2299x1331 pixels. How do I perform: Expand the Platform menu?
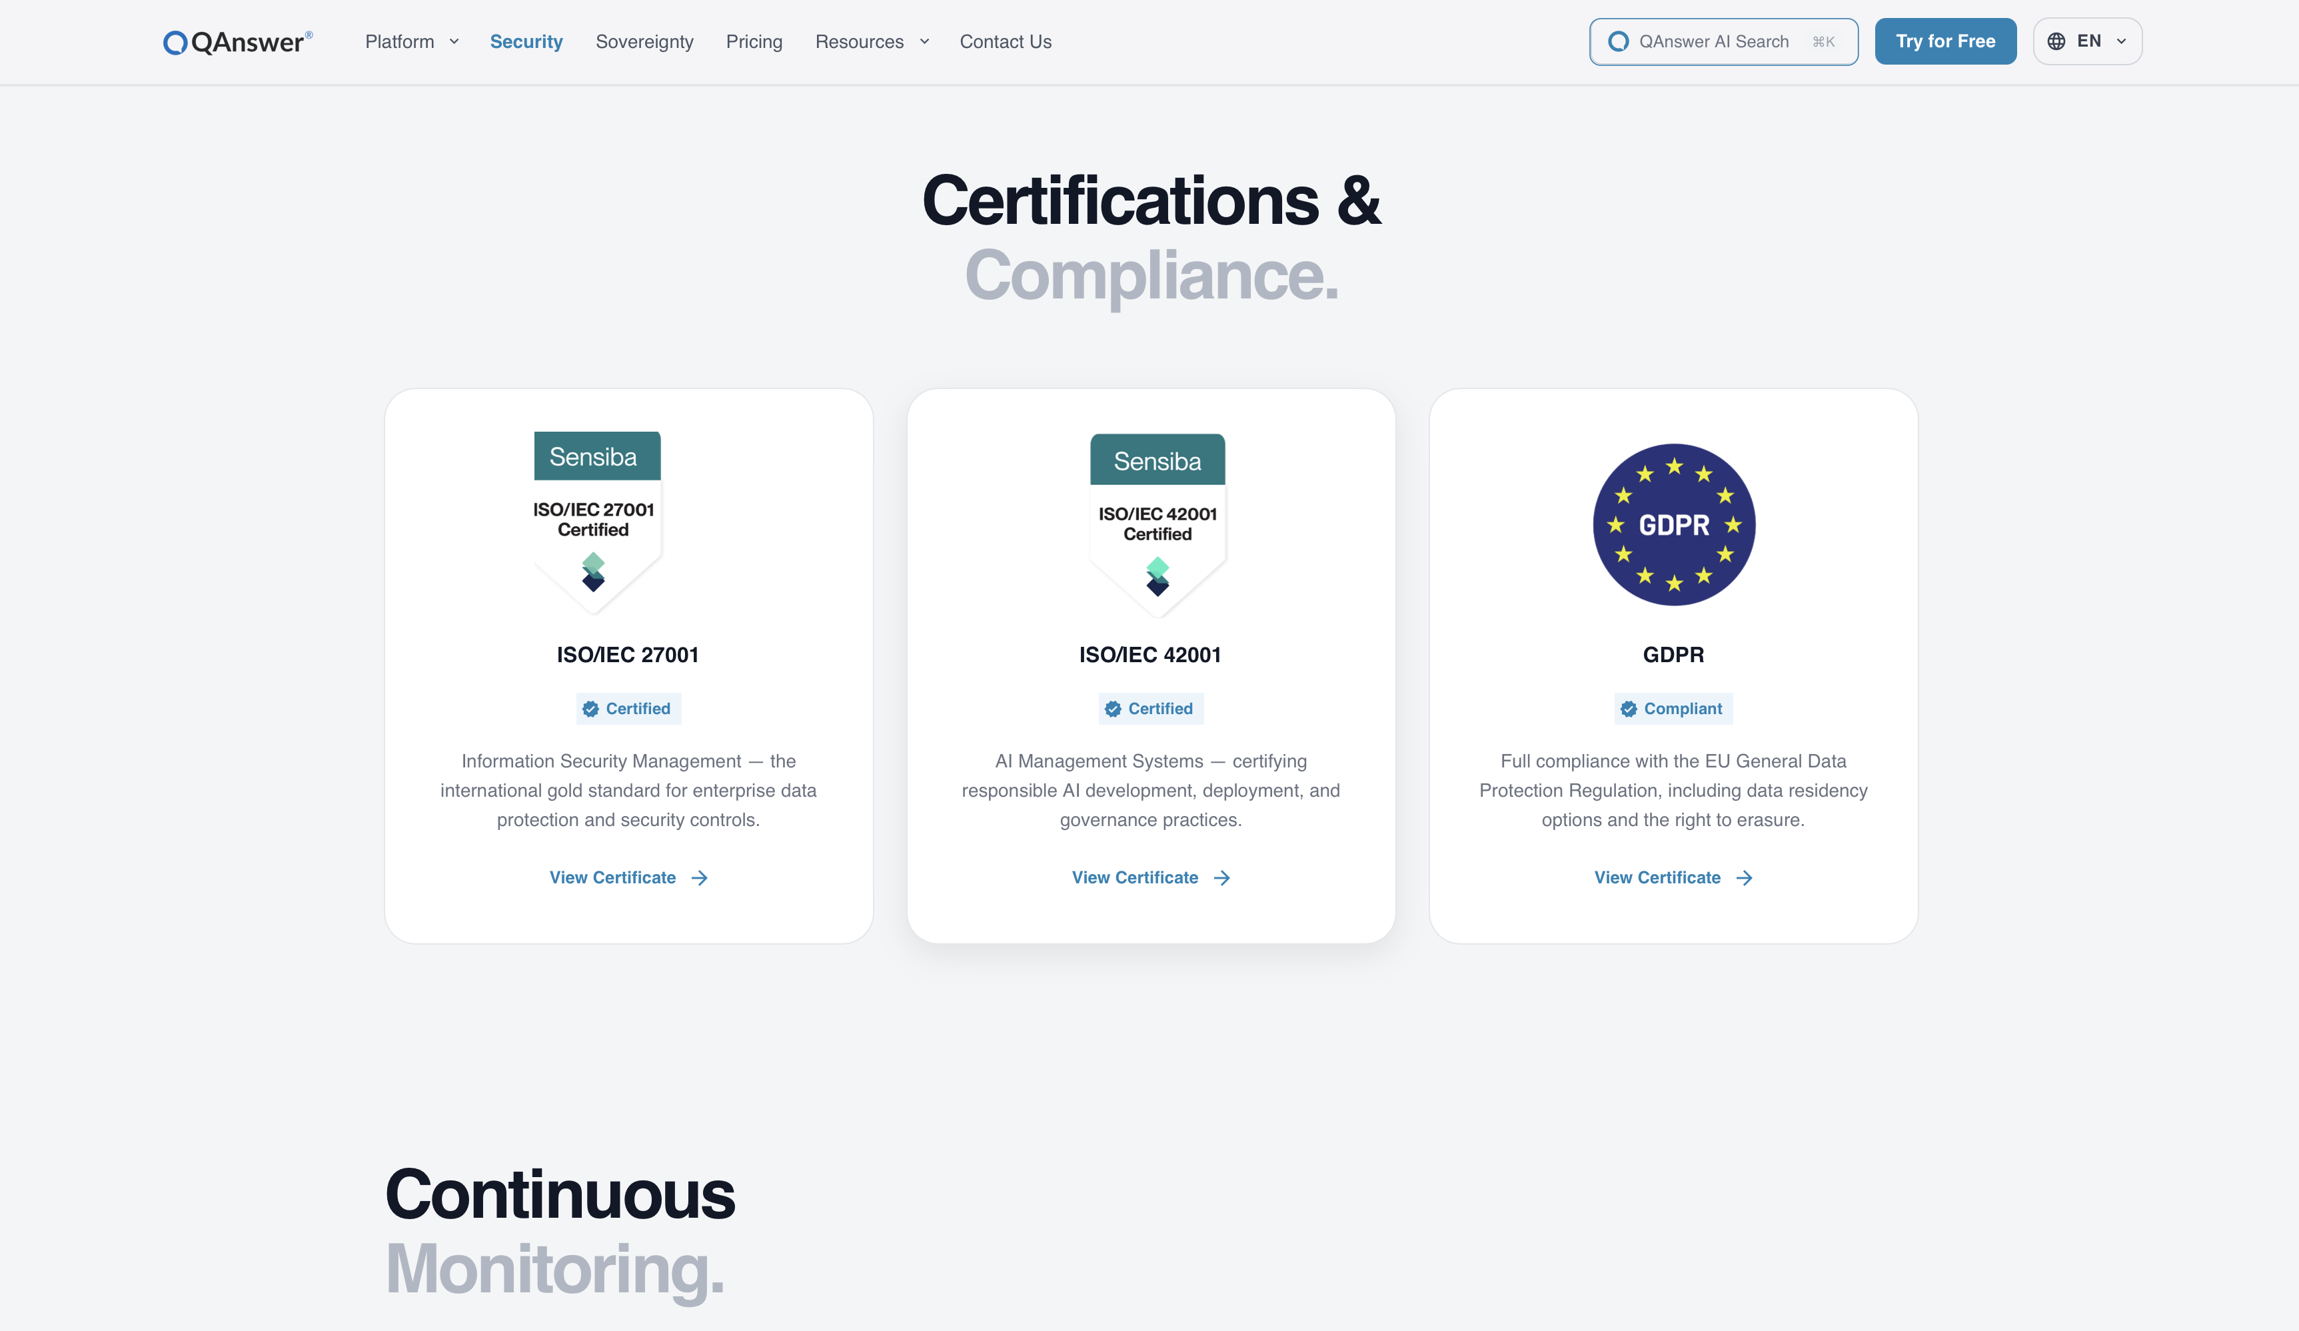tap(410, 41)
